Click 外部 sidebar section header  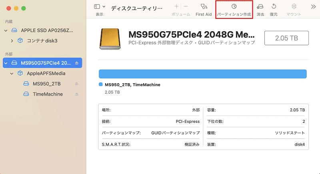[9, 54]
